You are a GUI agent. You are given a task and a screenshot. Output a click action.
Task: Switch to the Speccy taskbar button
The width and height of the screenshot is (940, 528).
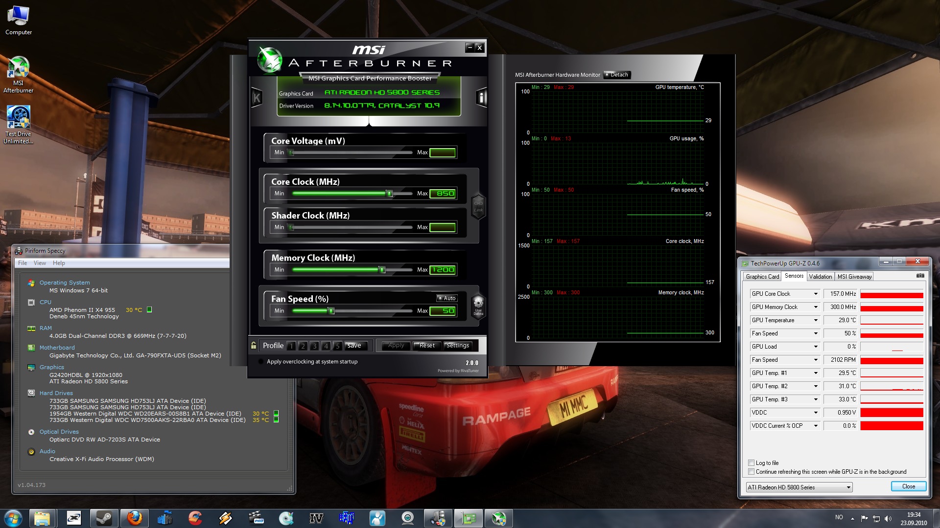coord(438,518)
